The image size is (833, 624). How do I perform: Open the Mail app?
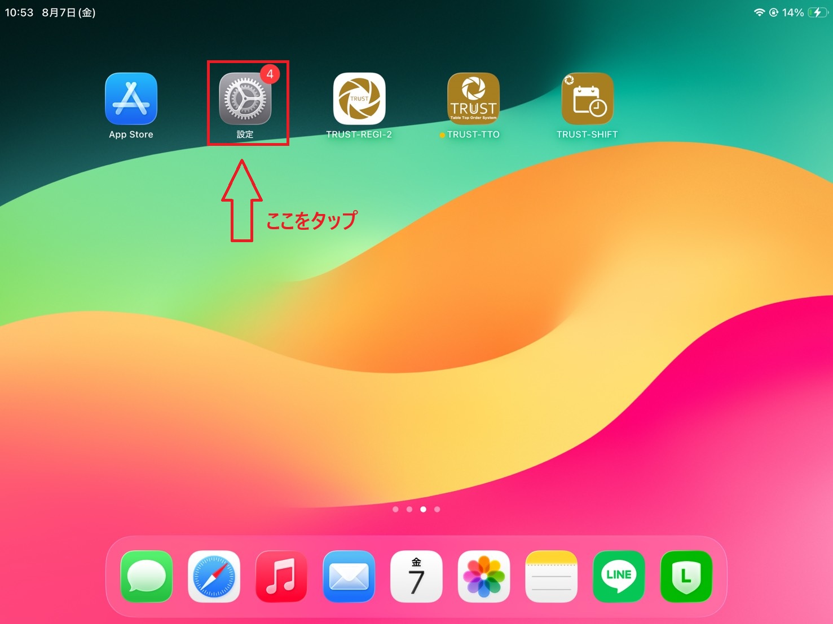(x=349, y=577)
